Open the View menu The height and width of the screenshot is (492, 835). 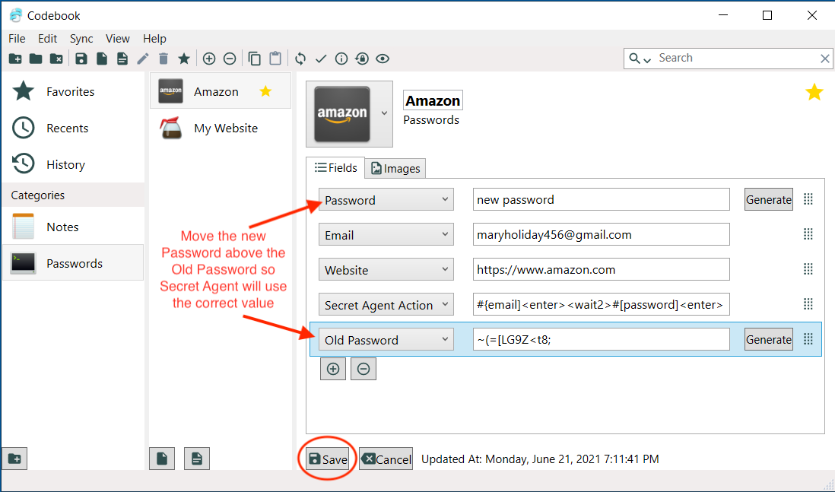[x=118, y=38]
